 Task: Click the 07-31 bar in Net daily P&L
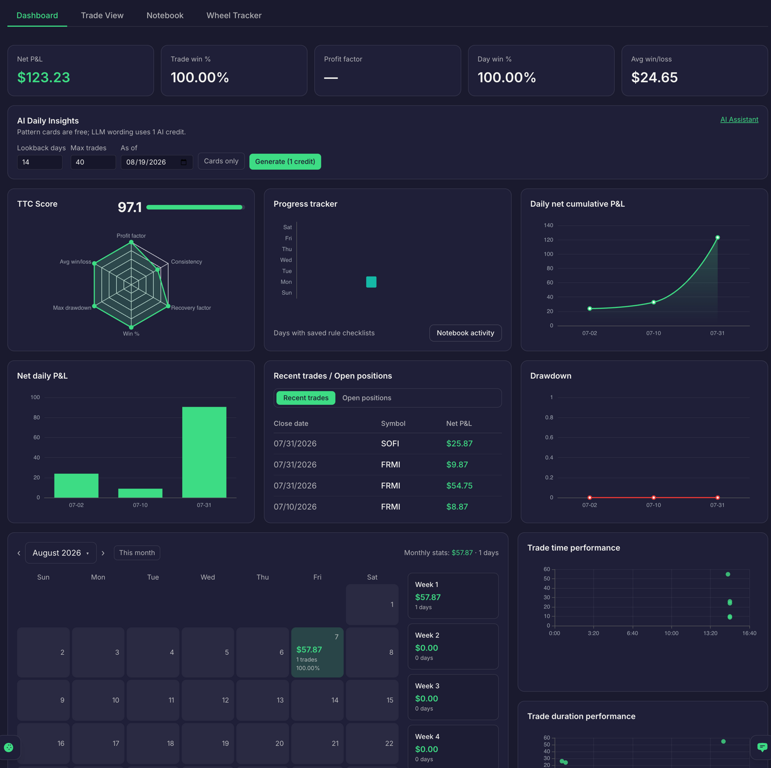point(204,452)
